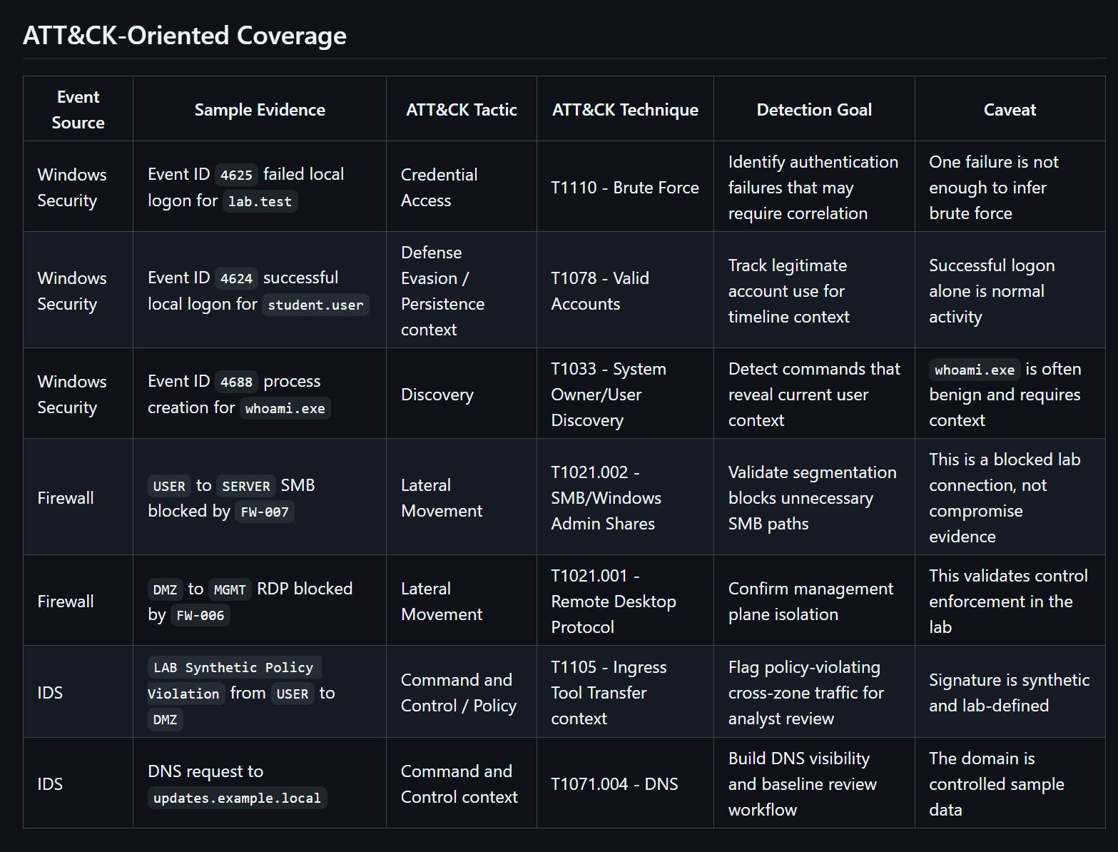Click 'Signature is synthetic and lab-defined' caveat

tap(1009, 692)
